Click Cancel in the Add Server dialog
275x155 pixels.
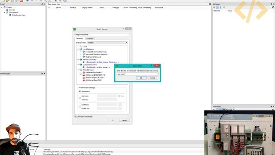pos(124,121)
